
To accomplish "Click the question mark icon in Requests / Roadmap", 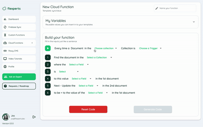I will [5, 86].
